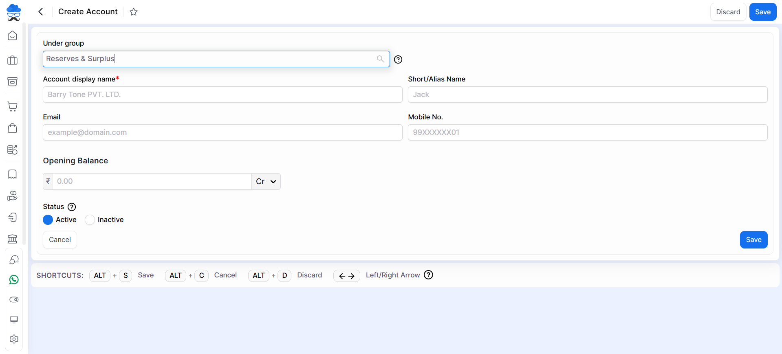Select the Inactive status radio button
This screenshot has height=354, width=782.
coord(90,220)
